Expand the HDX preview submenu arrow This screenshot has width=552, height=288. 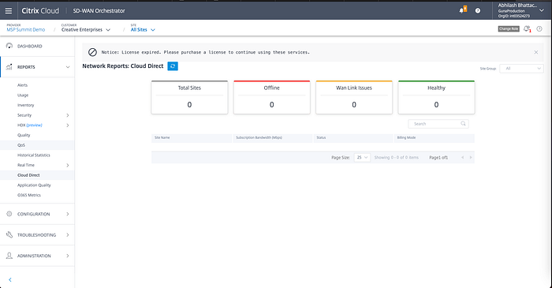[68, 125]
